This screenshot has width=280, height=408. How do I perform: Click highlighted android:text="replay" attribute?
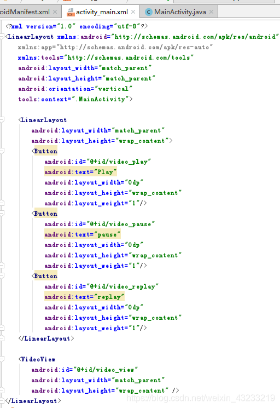(84, 297)
